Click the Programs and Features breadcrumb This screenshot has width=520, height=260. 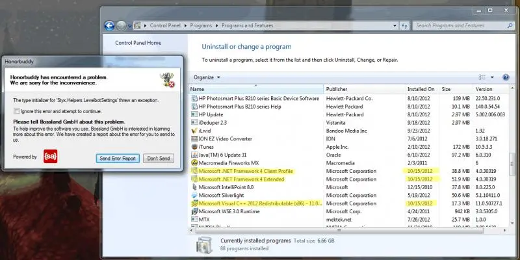click(248, 25)
